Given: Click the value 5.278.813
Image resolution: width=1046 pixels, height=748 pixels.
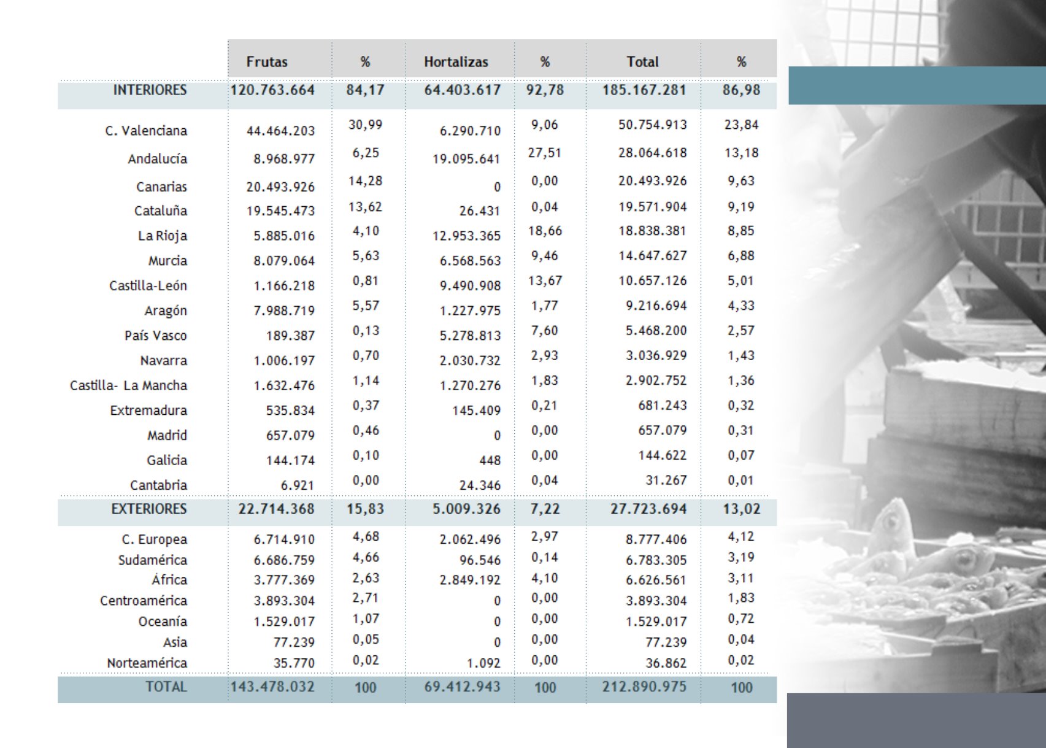Looking at the screenshot, I should coord(470,336).
